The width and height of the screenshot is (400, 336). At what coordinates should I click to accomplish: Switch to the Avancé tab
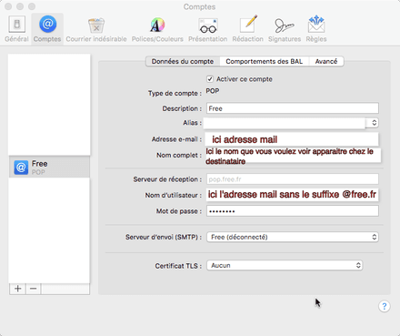326,61
